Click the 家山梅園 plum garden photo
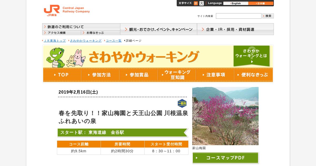This screenshot has width=316, height=166. pos(225,116)
